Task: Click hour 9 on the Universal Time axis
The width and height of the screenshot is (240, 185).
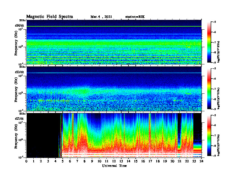Action: pyautogui.click(x=92, y=161)
